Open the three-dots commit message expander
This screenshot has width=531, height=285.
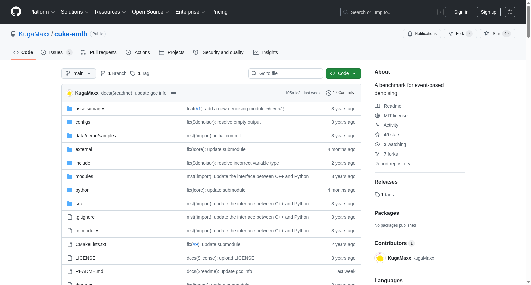[174, 93]
